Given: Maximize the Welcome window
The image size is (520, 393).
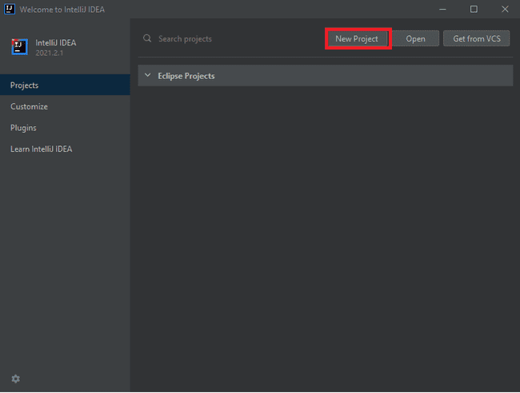Looking at the screenshot, I should (x=474, y=10).
